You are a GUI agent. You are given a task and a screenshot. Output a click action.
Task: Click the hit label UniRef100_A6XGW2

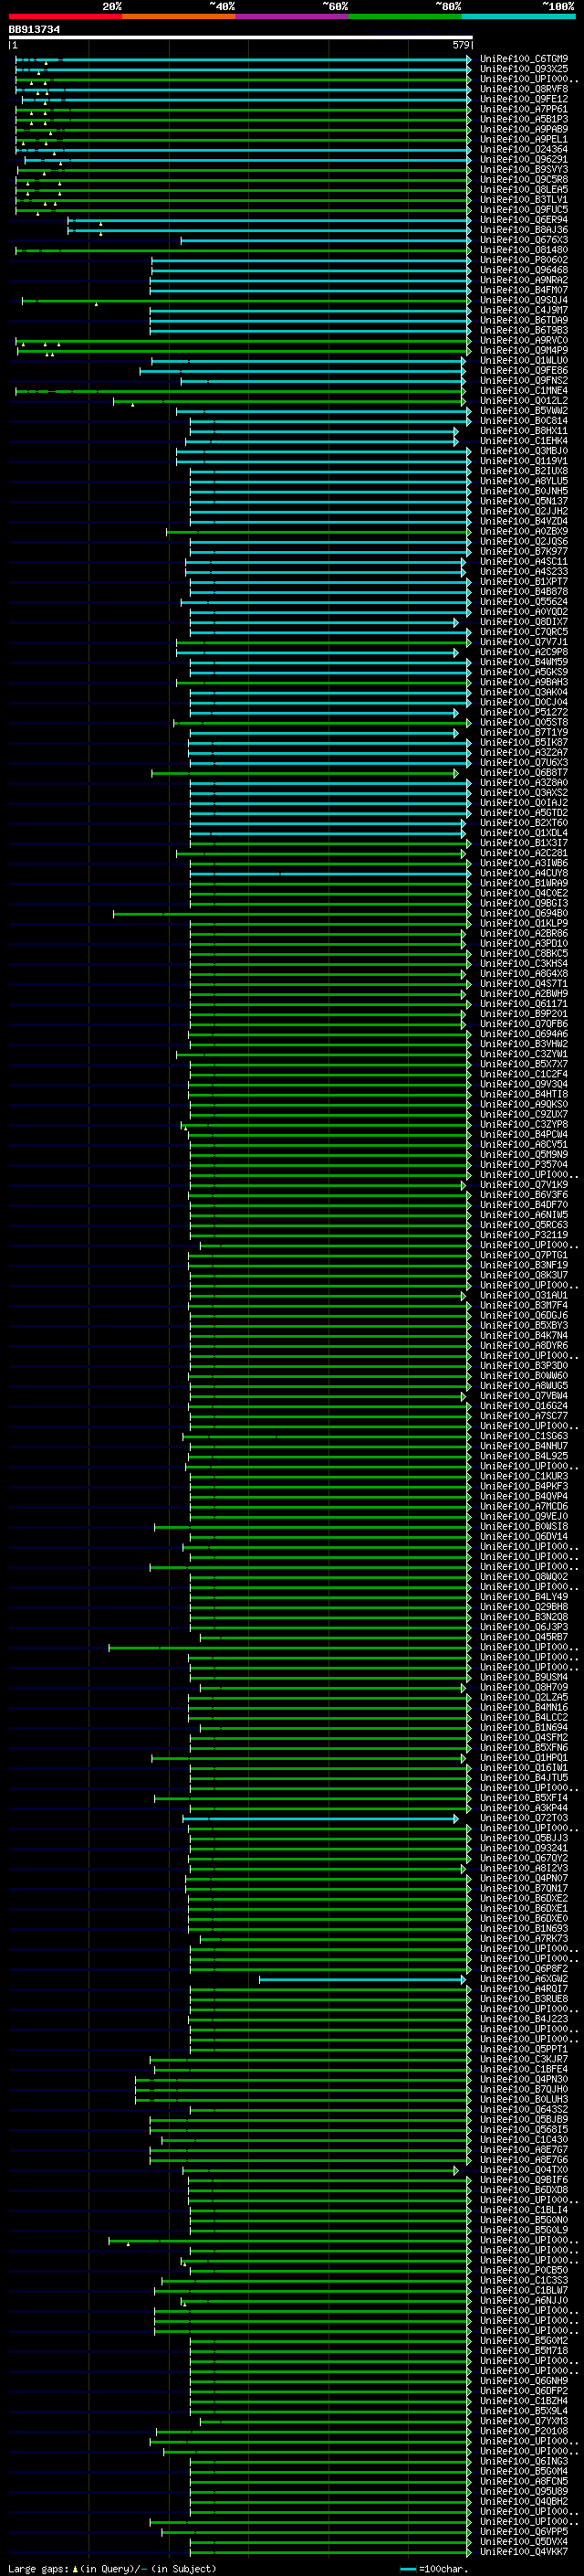pyautogui.click(x=524, y=1979)
